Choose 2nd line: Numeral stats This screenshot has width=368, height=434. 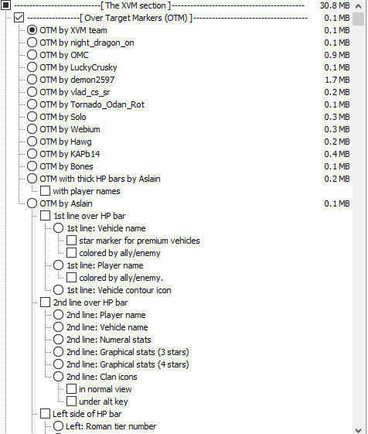pyautogui.click(x=59, y=340)
